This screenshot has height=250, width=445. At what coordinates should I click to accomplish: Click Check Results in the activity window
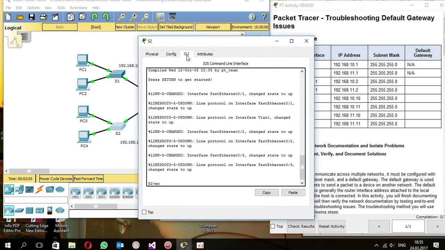coord(301,226)
